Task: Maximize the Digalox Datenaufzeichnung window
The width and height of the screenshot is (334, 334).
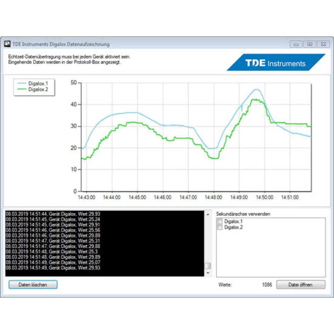Action: pyautogui.click(x=310, y=44)
